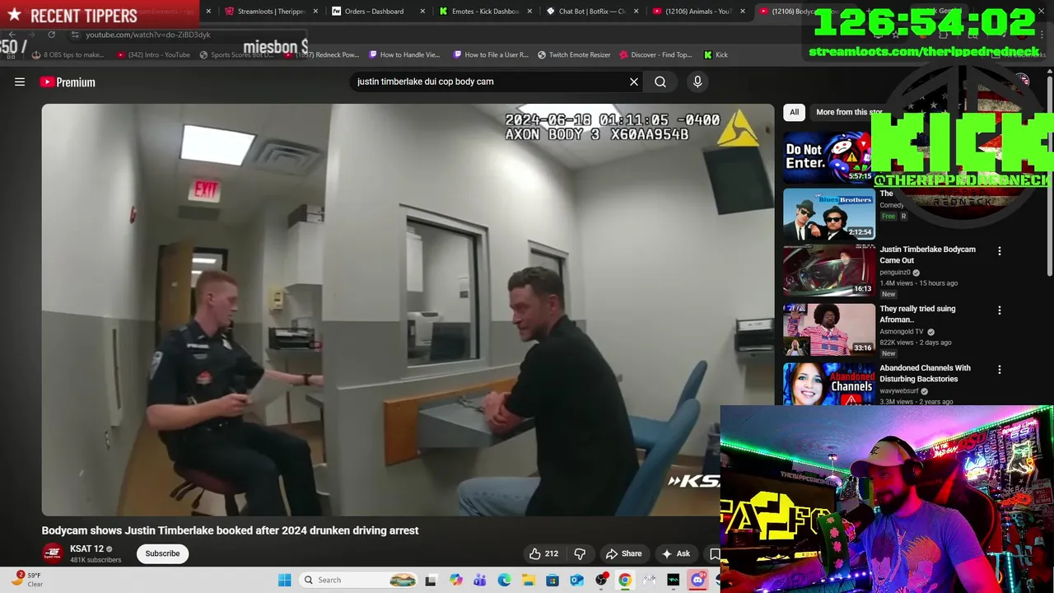
Task: Clear the search box with the X
Action: [x=634, y=82]
